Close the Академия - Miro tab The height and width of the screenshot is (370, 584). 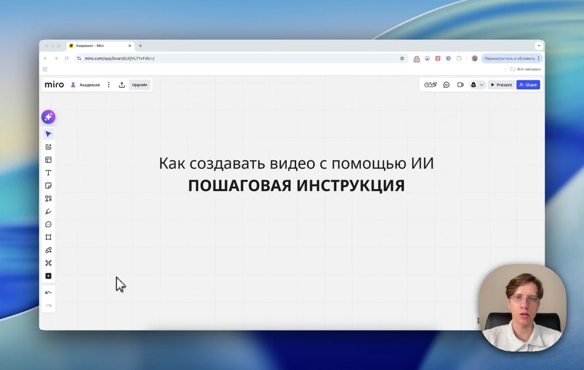130,46
